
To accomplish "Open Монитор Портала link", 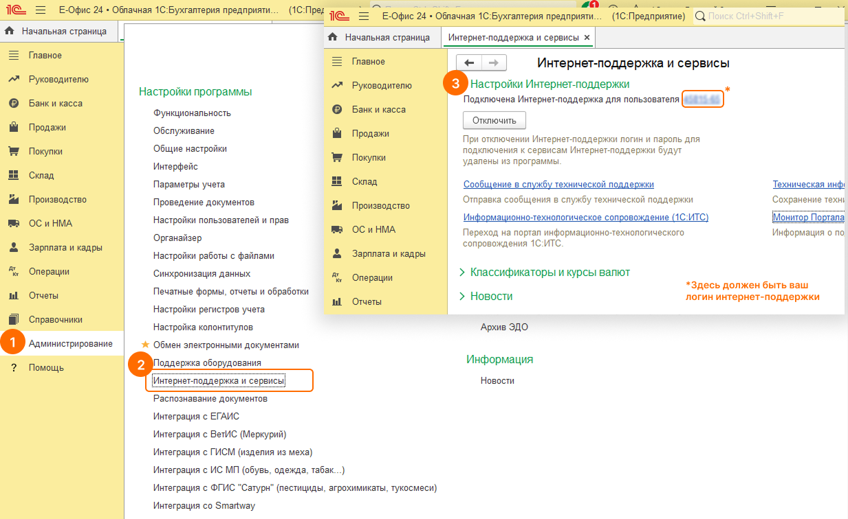I will 809,218.
